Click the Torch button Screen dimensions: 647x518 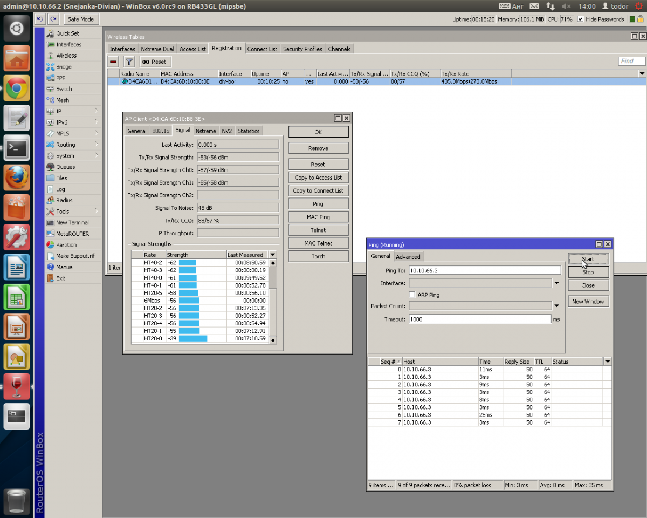(318, 256)
